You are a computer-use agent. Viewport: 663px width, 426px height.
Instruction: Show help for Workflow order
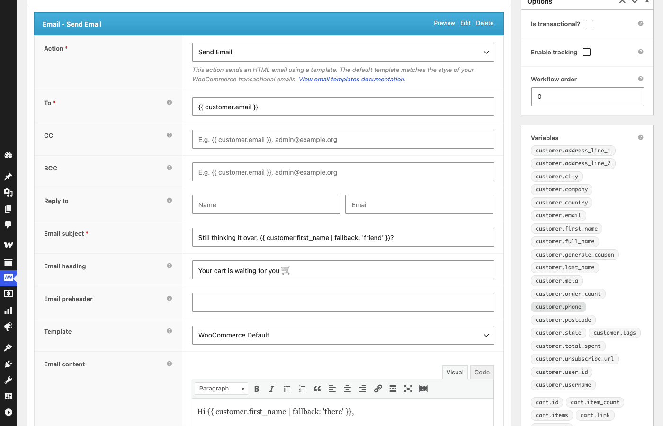tap(641, 79)
